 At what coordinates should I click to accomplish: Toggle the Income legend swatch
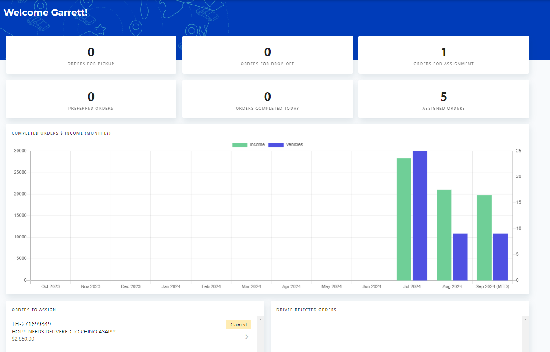[x=240, y=145]
